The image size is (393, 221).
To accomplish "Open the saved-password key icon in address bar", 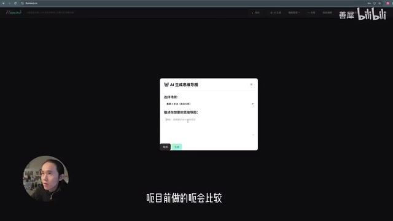I will tap(369, 3).
